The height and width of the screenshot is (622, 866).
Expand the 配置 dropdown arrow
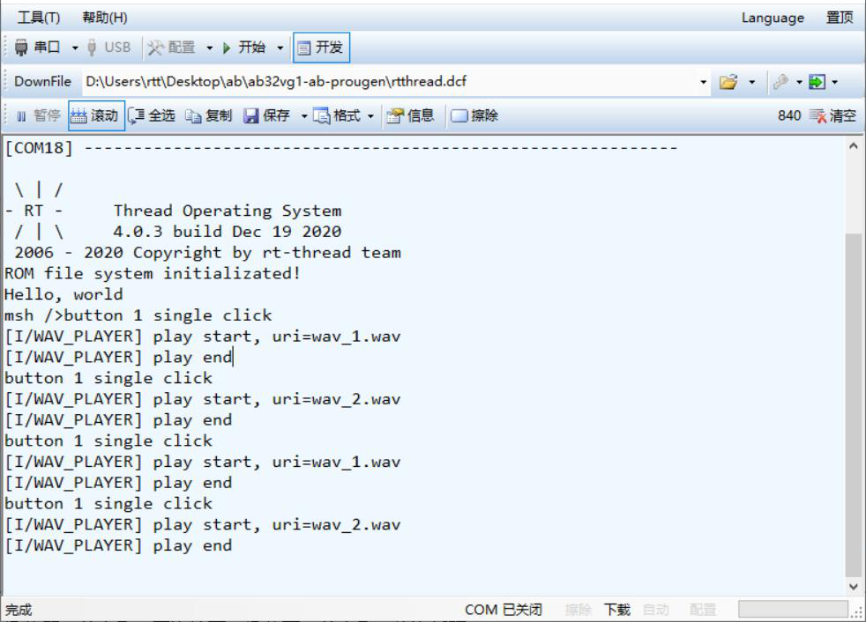(x=209, y=48)
